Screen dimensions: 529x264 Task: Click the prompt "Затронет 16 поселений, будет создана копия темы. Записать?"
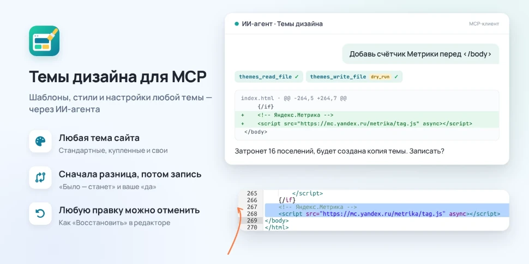tap(339, 151)
